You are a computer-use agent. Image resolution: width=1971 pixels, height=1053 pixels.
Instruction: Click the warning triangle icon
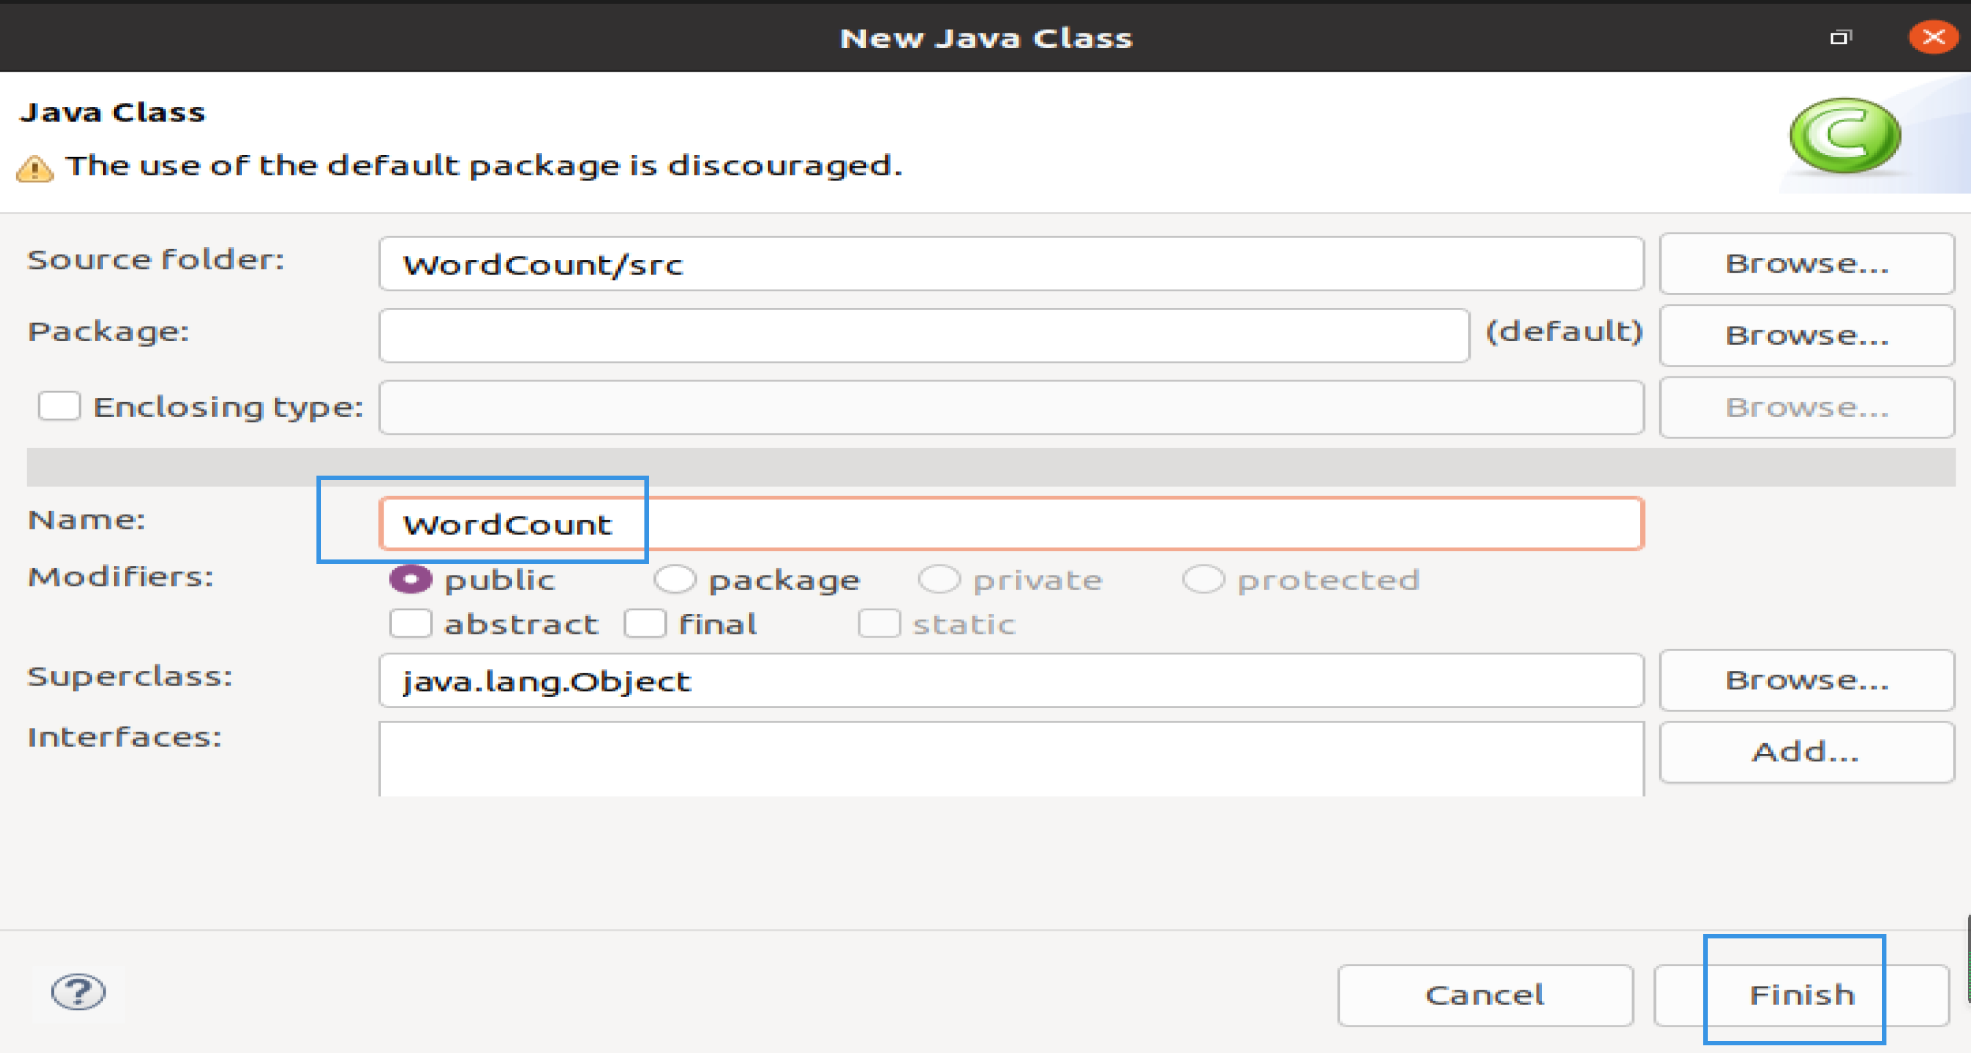[35, 168]
